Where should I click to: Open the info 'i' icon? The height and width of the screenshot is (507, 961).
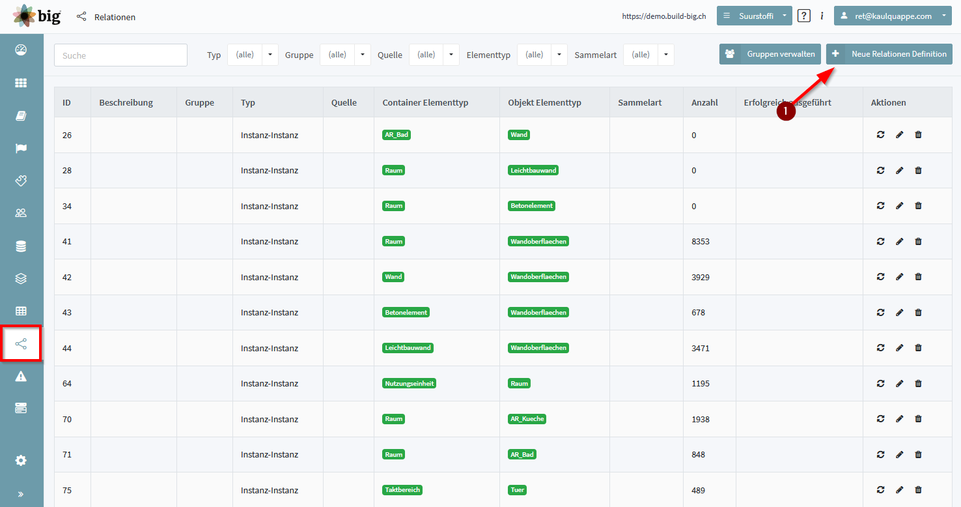822,16
